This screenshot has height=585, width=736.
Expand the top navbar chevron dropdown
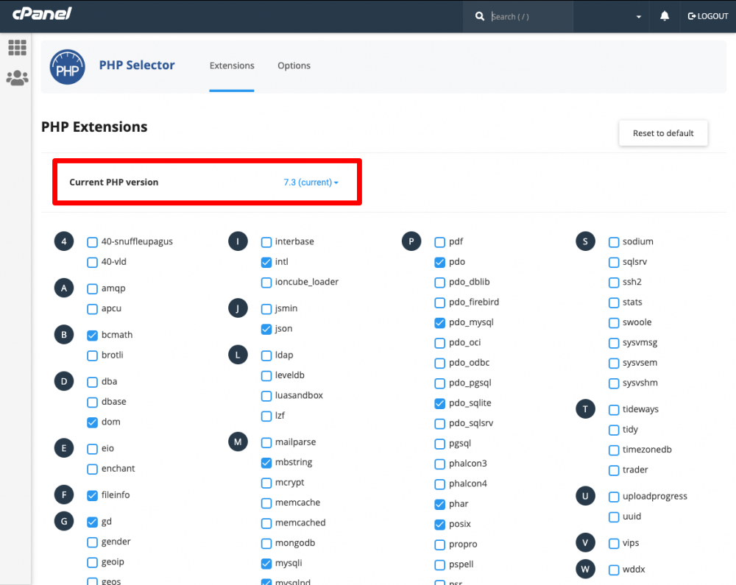tap(638, 15)
